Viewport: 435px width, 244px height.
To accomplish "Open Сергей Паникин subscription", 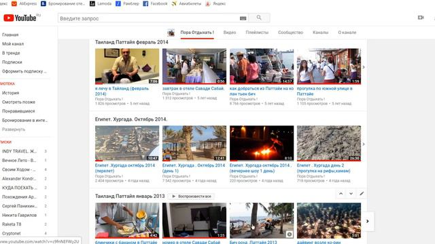I will [20, 206].
